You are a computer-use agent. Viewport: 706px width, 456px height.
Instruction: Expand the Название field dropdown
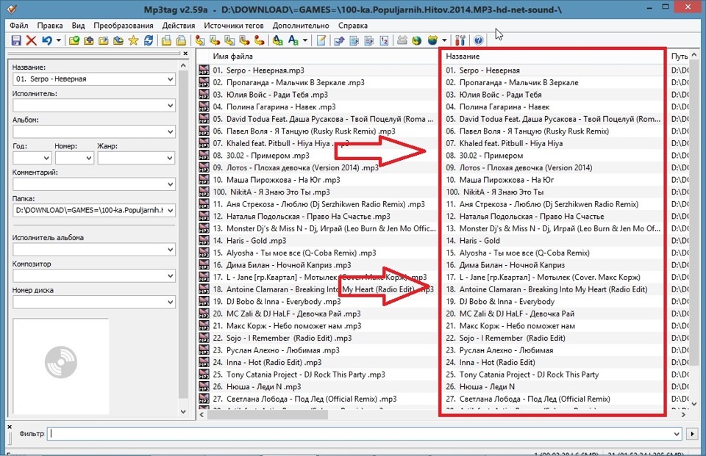click(x=170, y=79)
